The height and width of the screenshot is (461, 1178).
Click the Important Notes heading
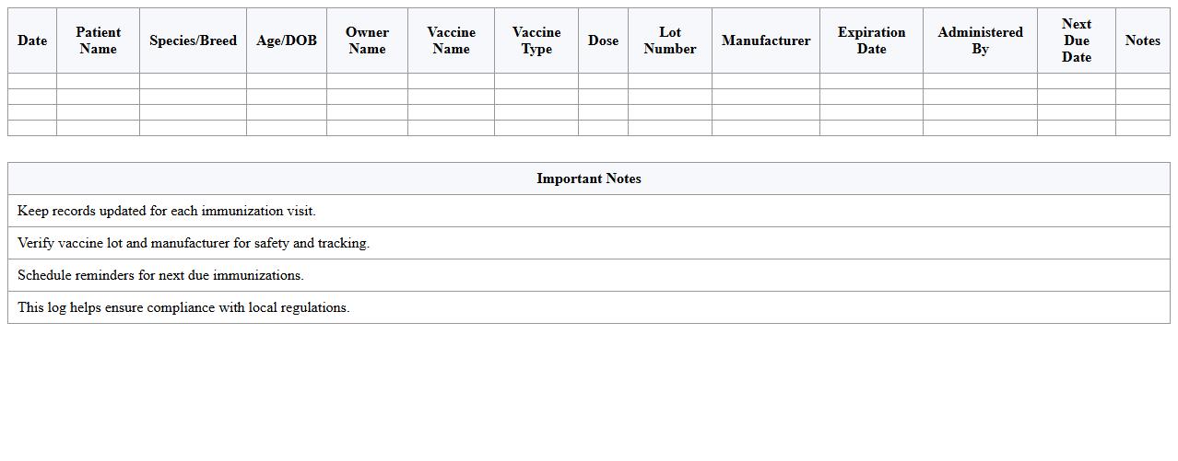pyautogui.click(x=588, y=179)
